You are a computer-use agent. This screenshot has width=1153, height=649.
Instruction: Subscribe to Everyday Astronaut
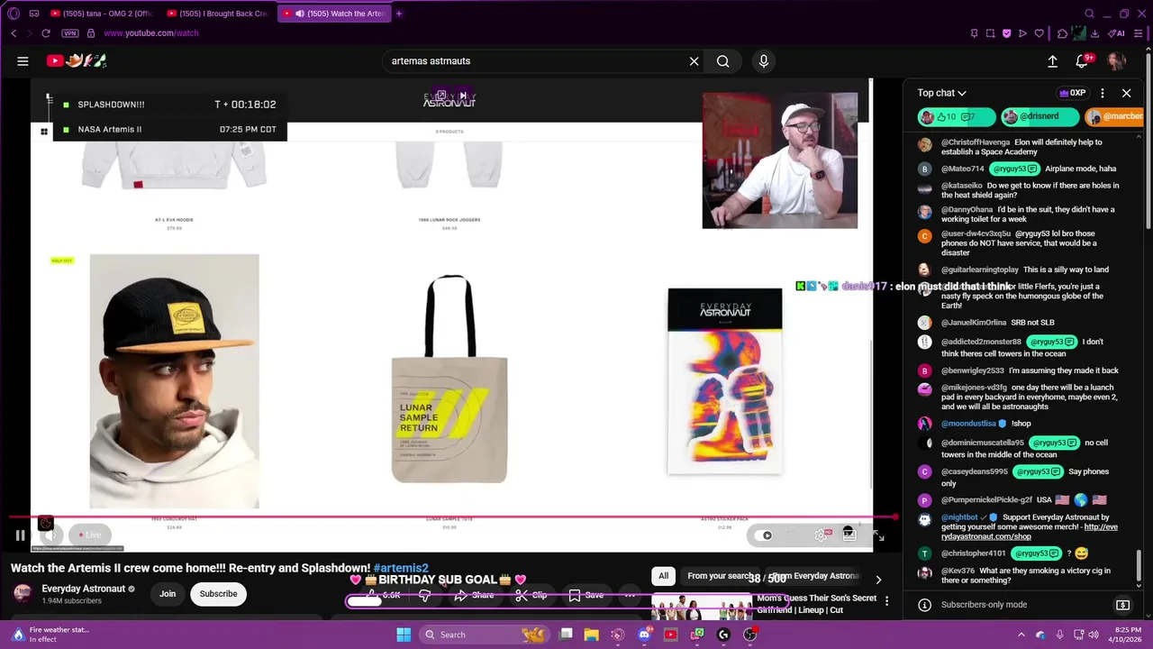coord(218,594)
